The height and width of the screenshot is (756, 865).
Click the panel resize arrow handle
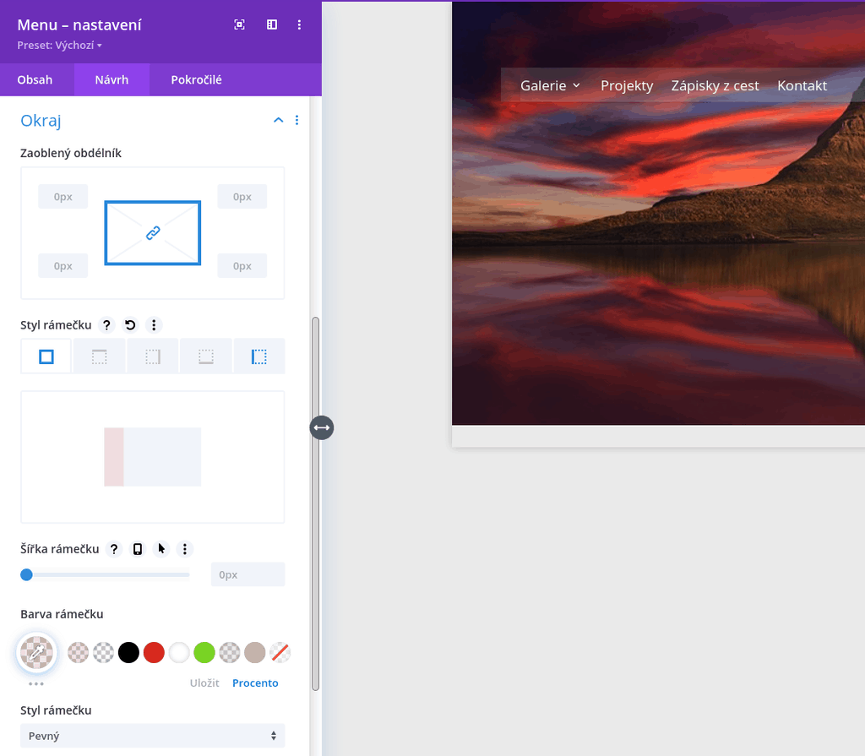click(x=322, y=427)
